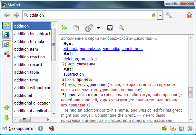Click the word list horizontal scrollbar

point(32,119)
